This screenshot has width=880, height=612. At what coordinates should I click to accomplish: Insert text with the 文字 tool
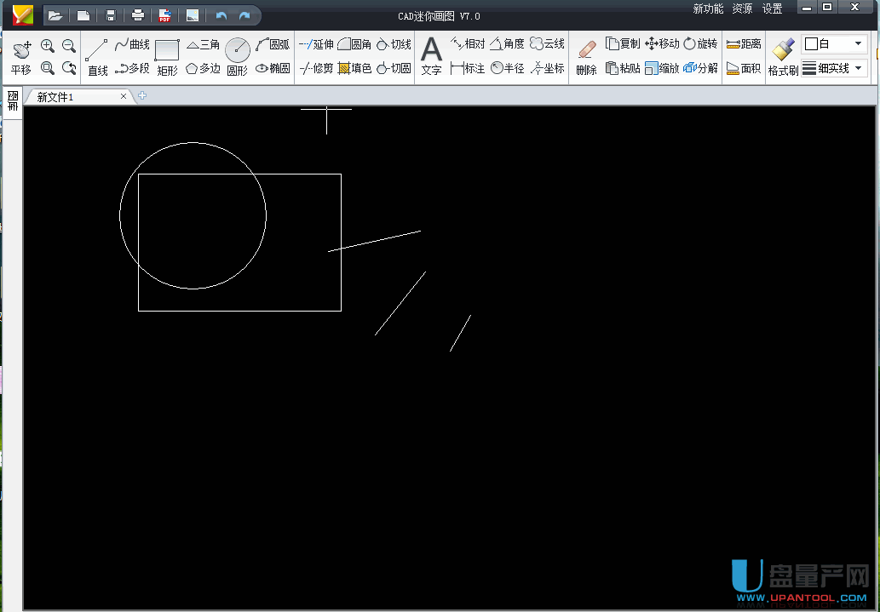[431, 56]
